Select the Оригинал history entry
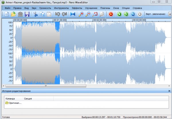172x119 pixels. [x=13, y=103]
